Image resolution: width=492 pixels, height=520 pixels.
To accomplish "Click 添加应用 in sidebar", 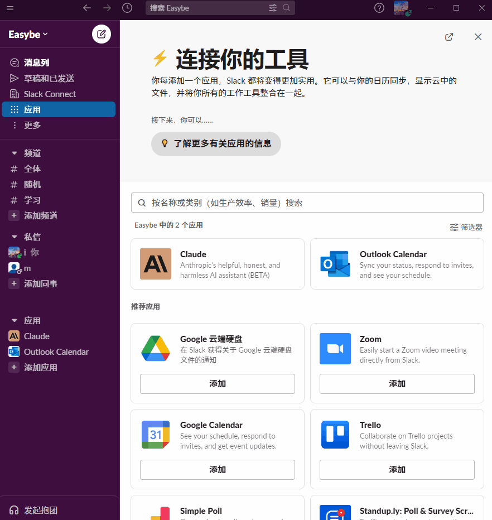I will [x=59, y=368].
